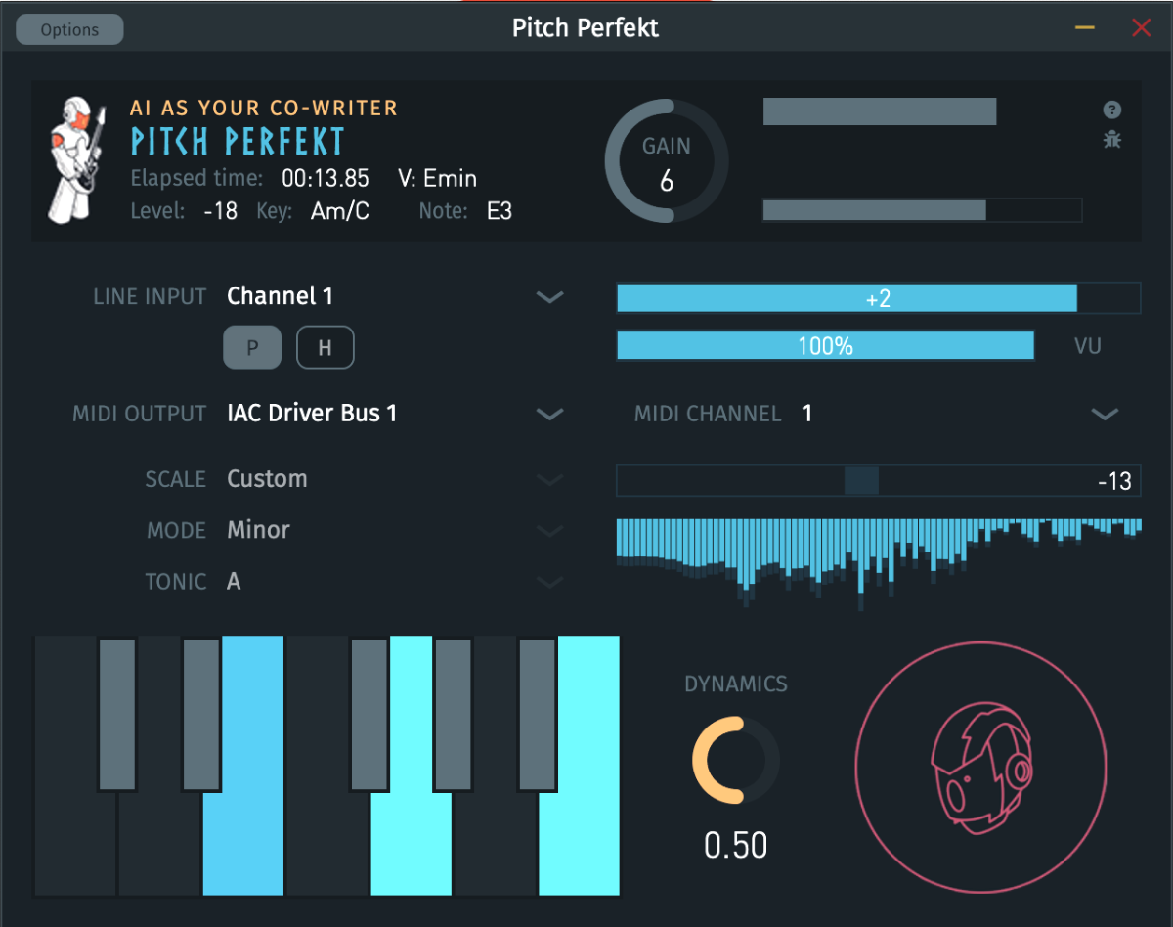Toggle the D white piano key
The width and height of the screenshot is (1173, 927).
[x=159, y=843]
